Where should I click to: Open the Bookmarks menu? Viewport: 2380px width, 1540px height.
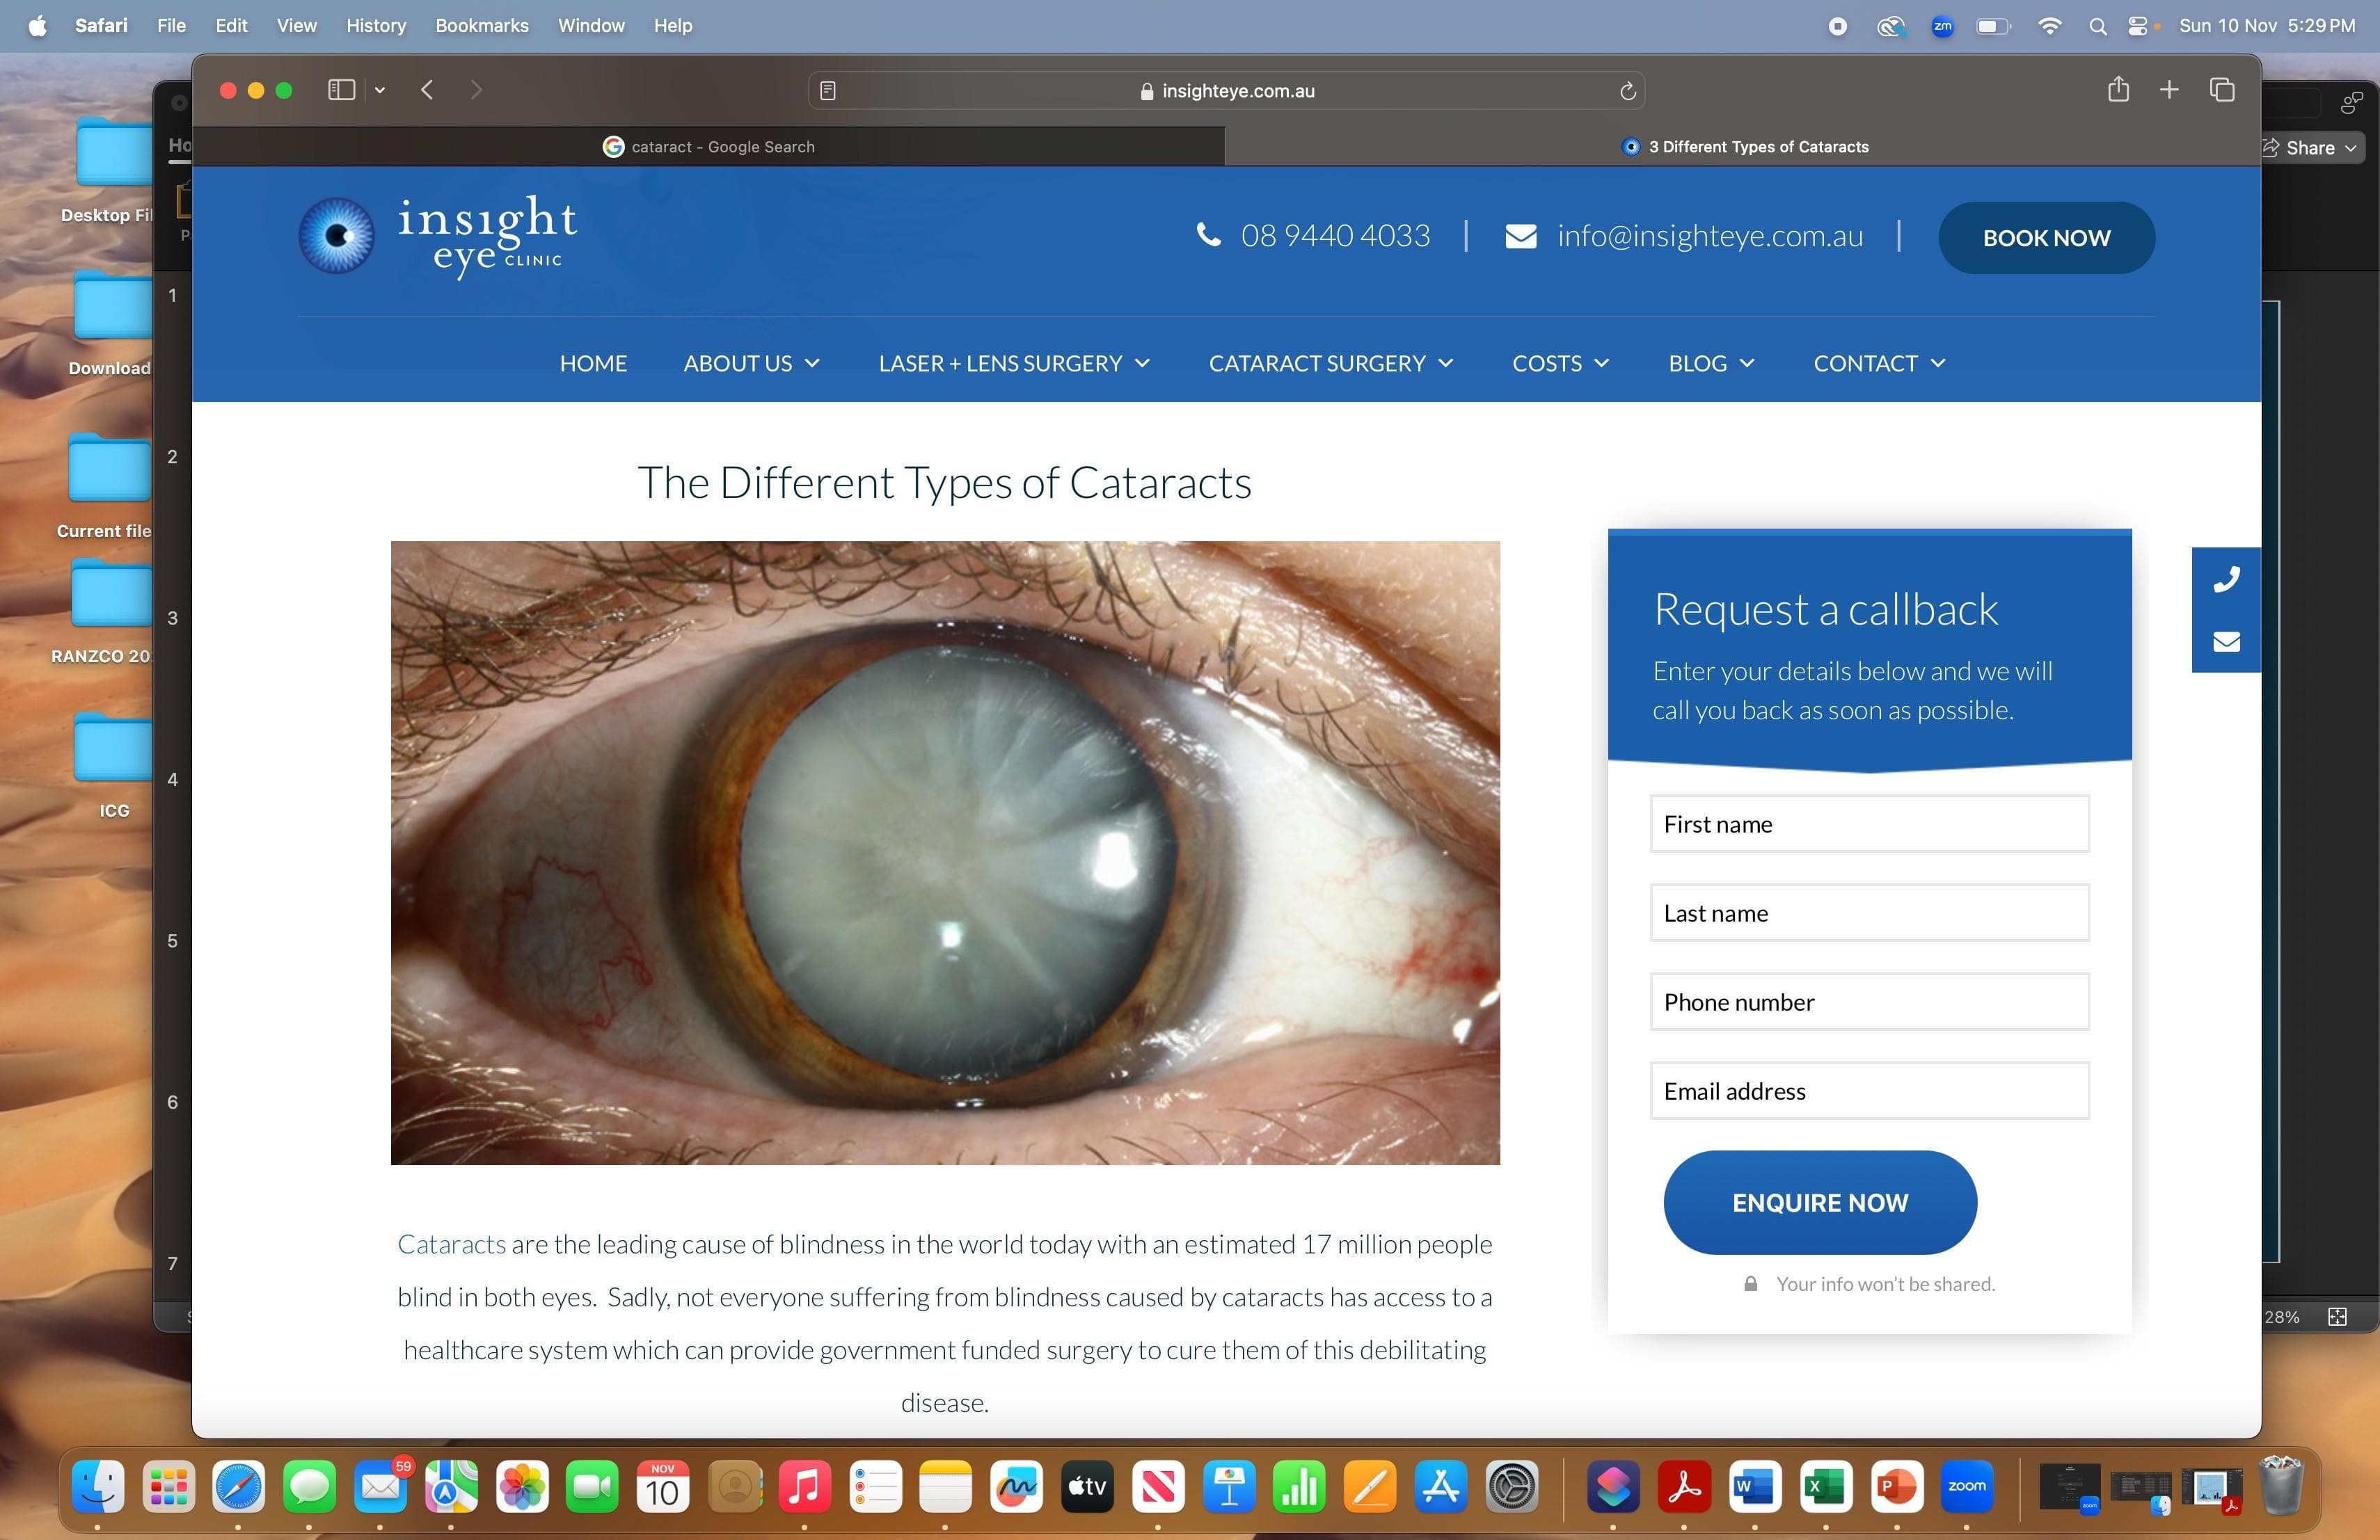pyautogui.click(x=481, y=25)
